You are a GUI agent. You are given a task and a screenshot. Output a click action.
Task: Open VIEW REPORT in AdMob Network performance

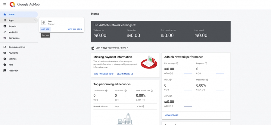(x=172, y=115)
